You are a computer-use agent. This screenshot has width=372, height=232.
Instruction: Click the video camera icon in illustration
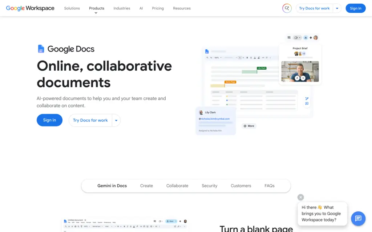tap(297, 38)
